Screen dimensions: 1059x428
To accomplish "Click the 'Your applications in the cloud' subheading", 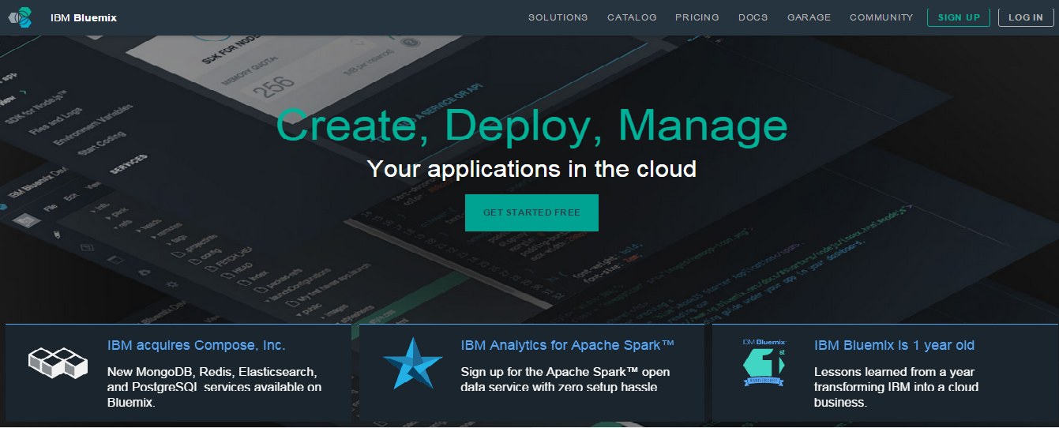I will coord(531,168).
